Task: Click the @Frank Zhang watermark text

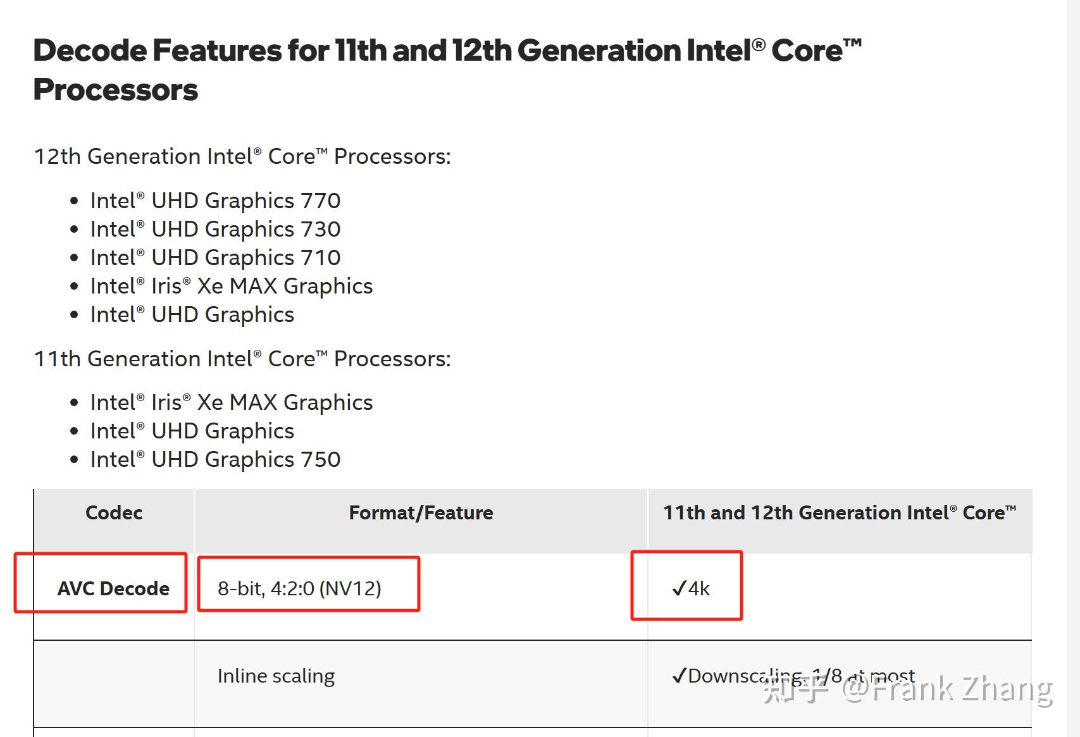Action: pyautogui.click(x=947, y=689)
